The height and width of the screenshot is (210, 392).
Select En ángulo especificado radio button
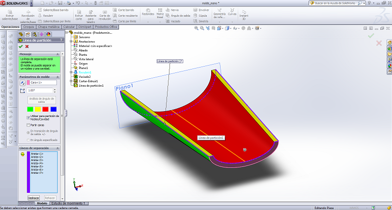28,140
